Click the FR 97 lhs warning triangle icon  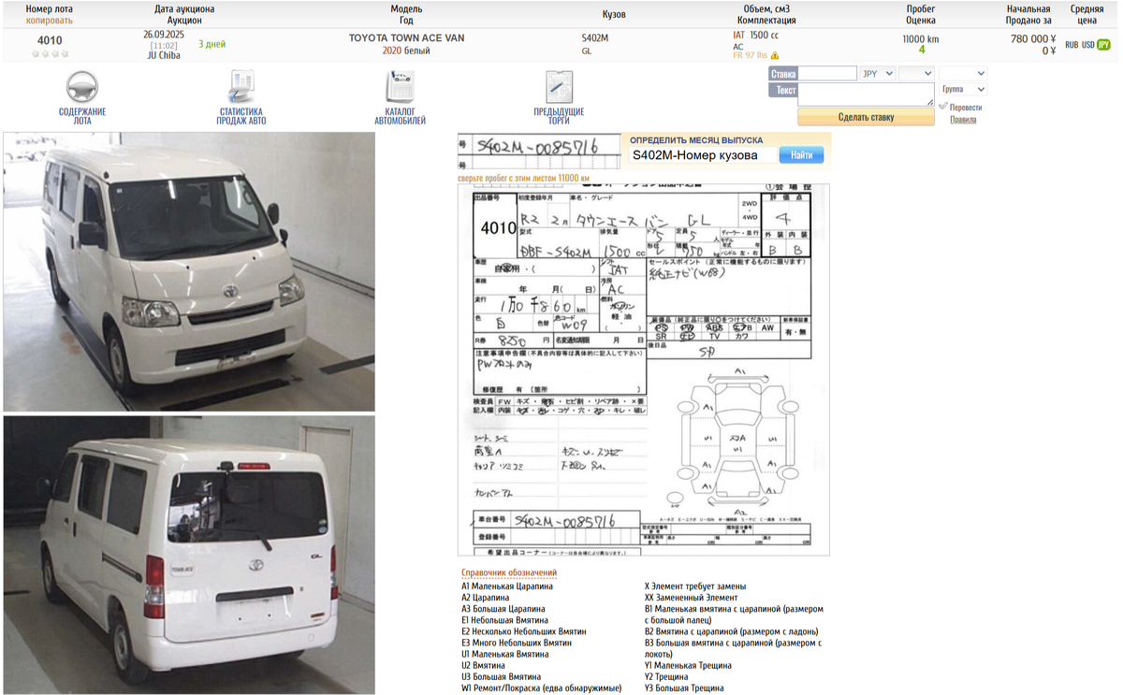pyautogui.click(x=775, y=56)
